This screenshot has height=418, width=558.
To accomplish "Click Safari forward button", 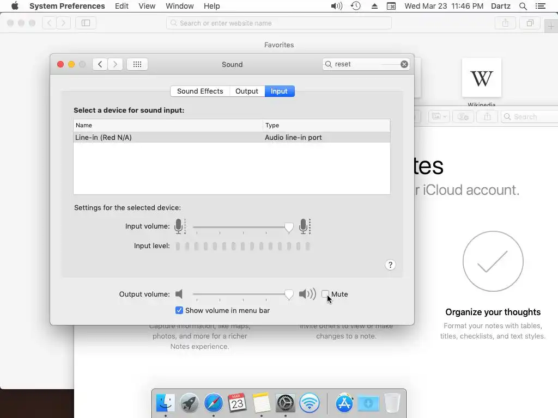I will [x=63, y=23].
